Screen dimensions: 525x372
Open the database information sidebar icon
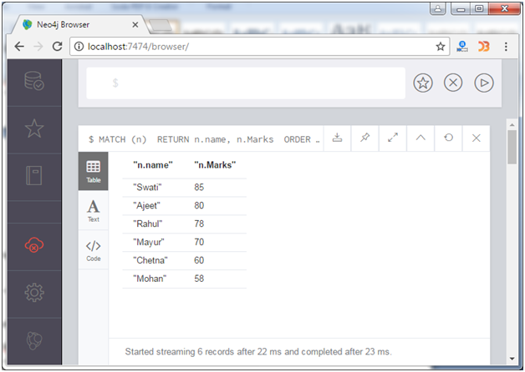click(x=34, y=83)
